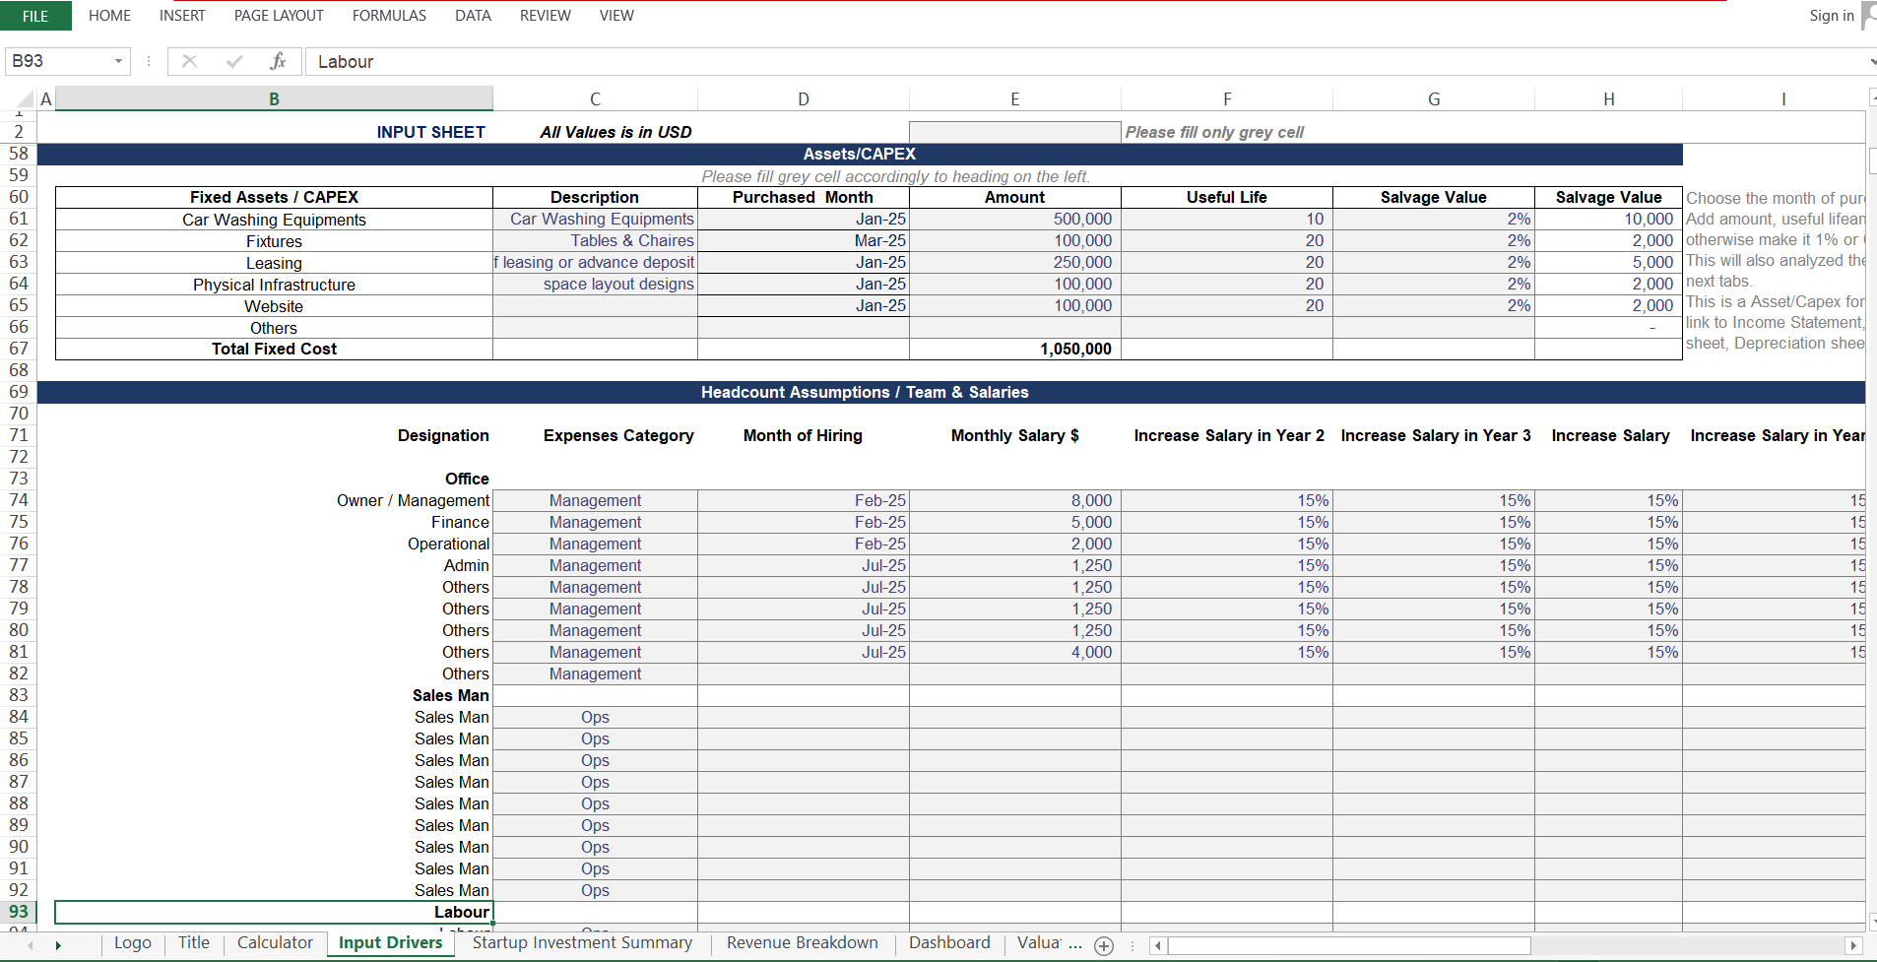The image size is (1877, 962).
Task: Click the Sales Man bold heading cell
Action: click(x=274, y=695)
